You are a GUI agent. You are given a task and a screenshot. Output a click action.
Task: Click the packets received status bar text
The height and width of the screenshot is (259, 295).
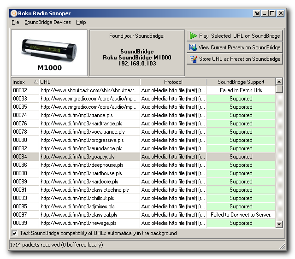click(x=57, y=245)
